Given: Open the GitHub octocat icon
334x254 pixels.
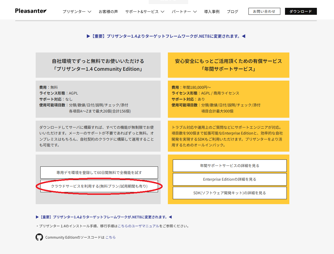Looking at the screenshot, I should coord(39,237).
